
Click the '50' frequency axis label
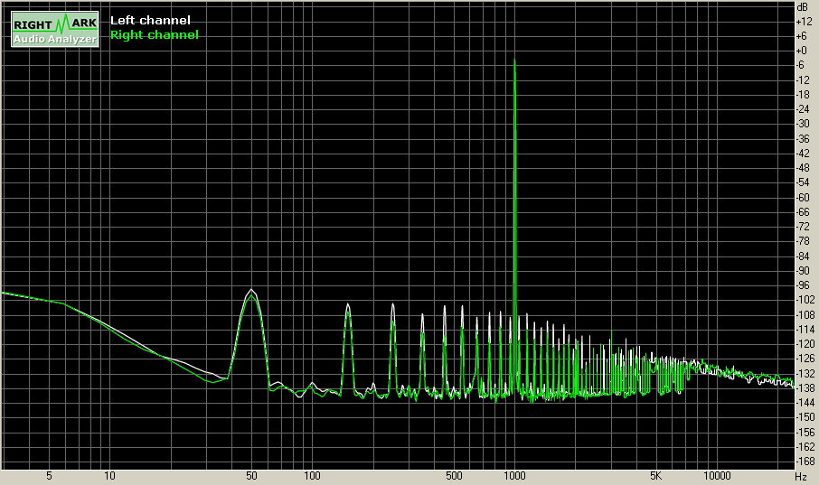pos(252,476)
